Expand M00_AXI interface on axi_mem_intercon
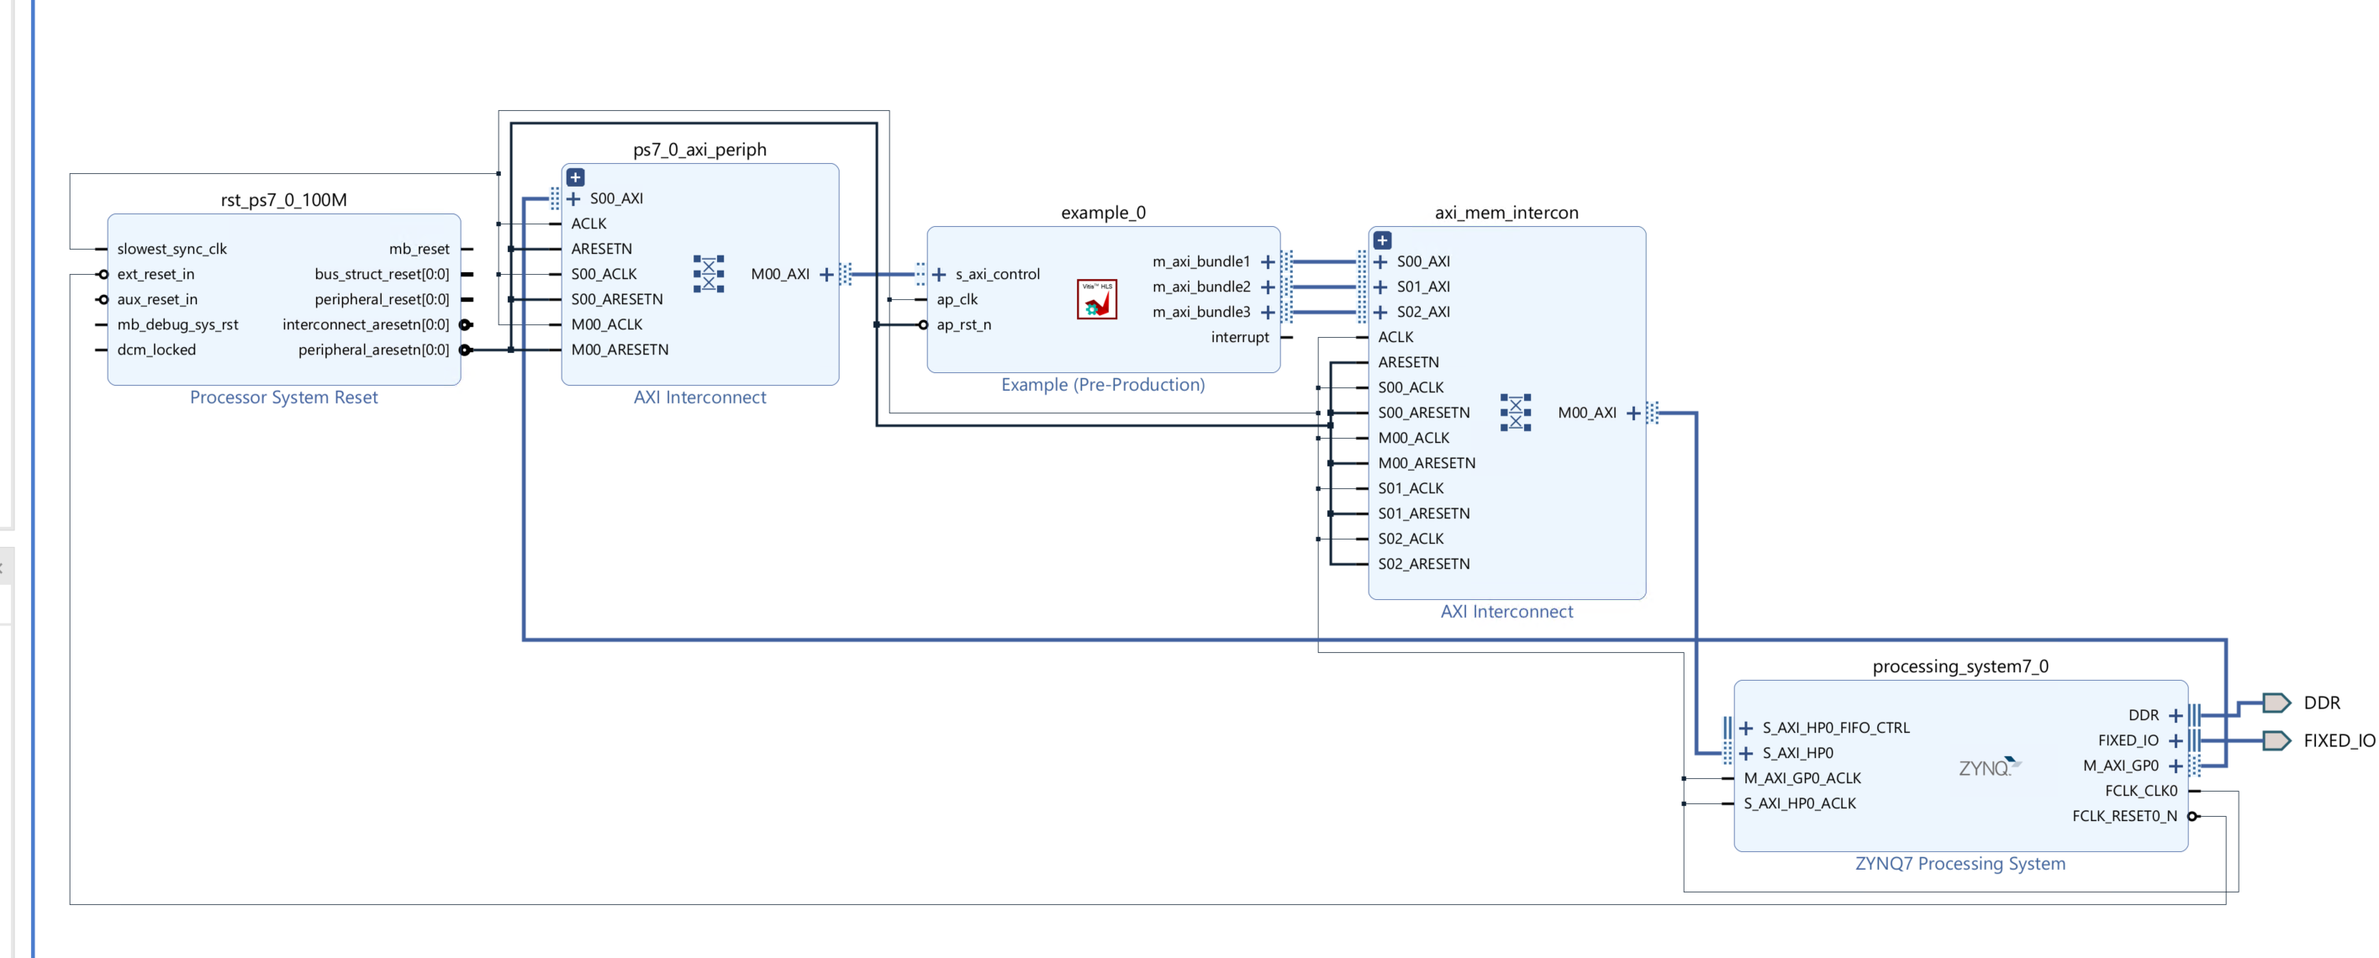Viewport: 2379px width, 958px height. coord(1633,413)
